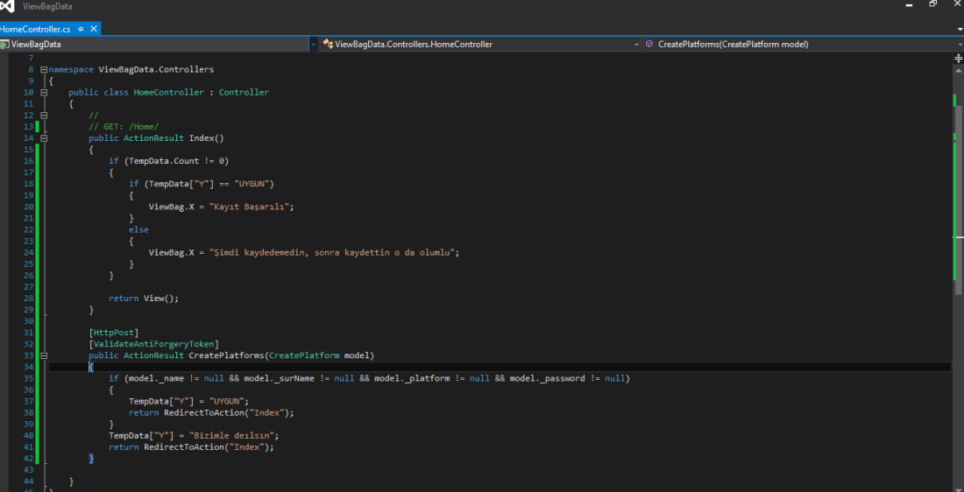Place cursor on line 28 return View()

143,299
